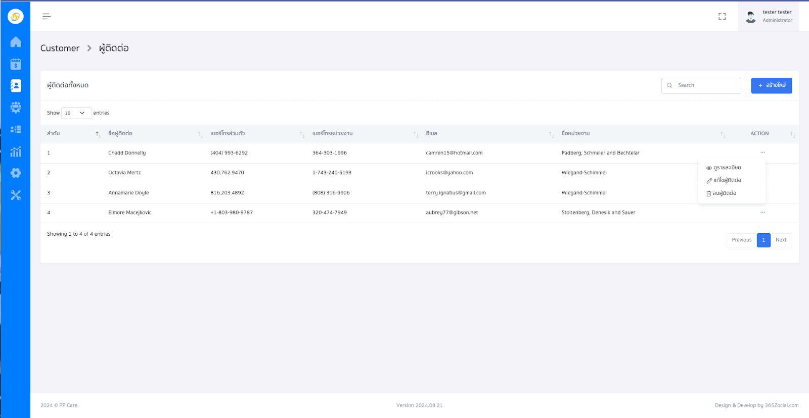Sort by ชื่อผู้ติดต่อ column arrows
The height and width of the screenshot is (418, 809).
[x=200, y=134]
